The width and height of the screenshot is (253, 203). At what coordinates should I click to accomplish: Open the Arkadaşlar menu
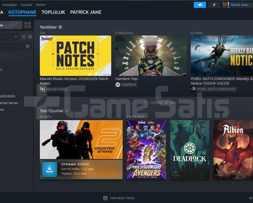[10, 5]
